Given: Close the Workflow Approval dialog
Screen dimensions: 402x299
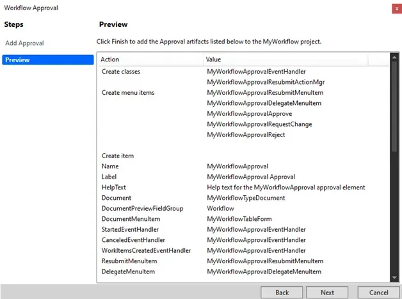Looking at the screenshot, I should tap(396, 8).
